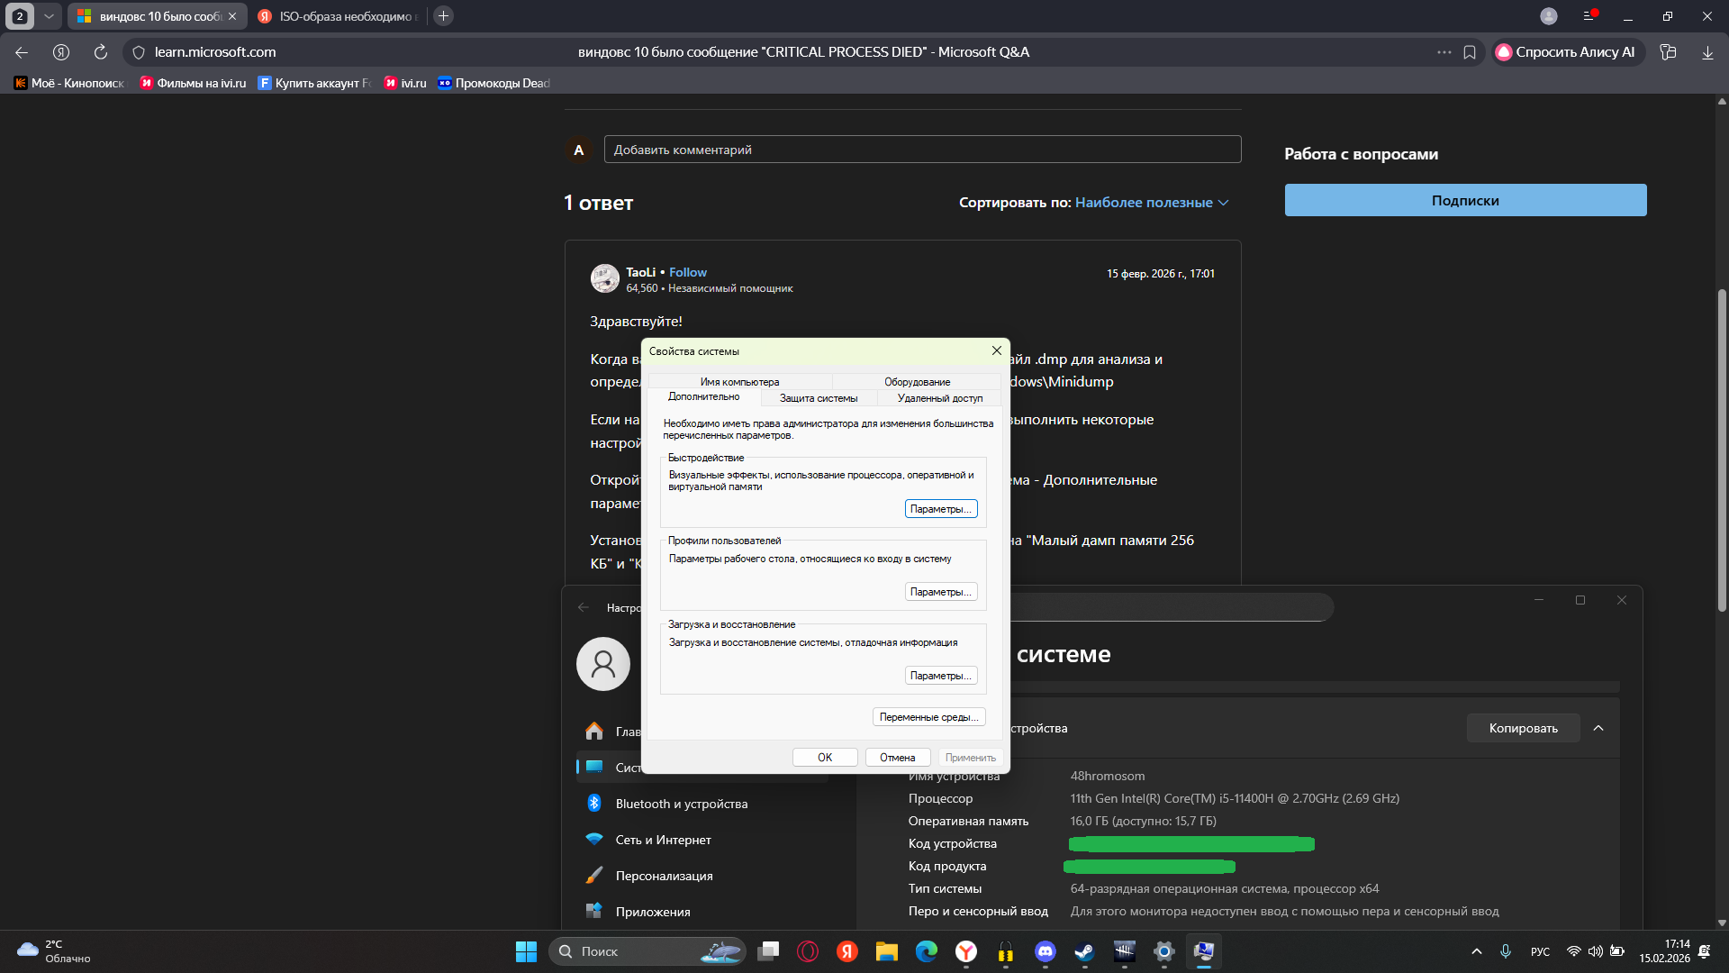Open the browser downloads icon
Image resolution: width=1729 pixels, height=973 pixels.
(1707, 52)
